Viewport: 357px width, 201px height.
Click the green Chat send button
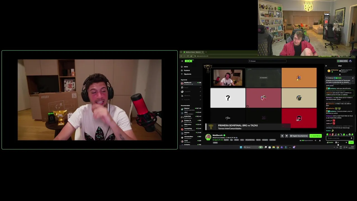[351, 142]
